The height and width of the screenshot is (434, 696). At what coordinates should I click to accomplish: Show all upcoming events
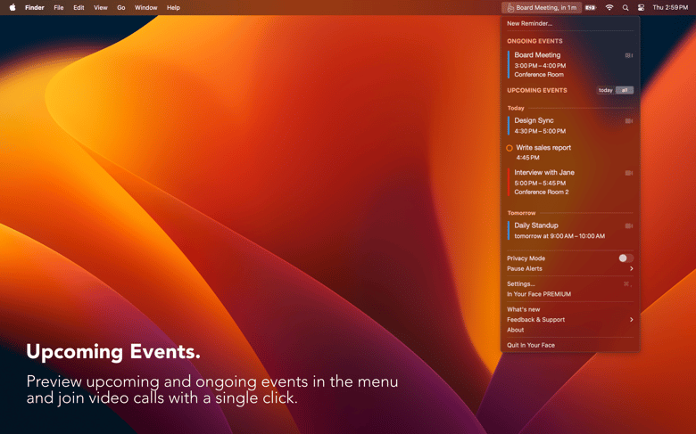(x=624, y=90)
